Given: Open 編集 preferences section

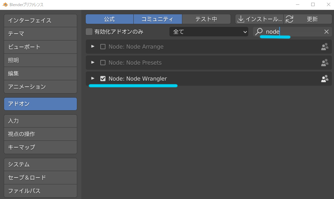Looking at the screenshot, I should (x=40, y=73).
